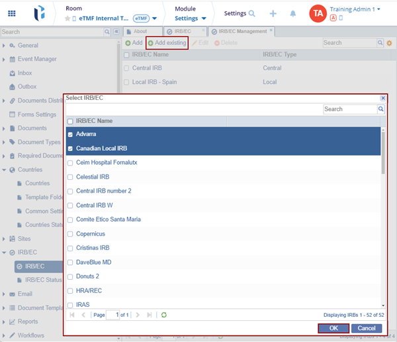
Task: Favorite the room with star icon
Action: click(x=67, y=19)
